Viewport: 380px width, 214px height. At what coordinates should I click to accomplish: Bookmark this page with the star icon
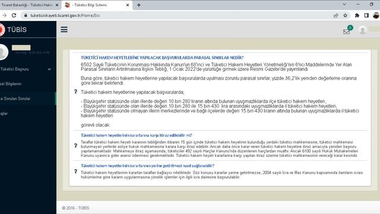[x=346, y=15]
